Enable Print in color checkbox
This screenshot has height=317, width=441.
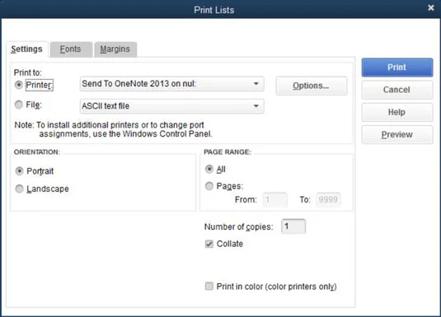[x=209, y=287]
